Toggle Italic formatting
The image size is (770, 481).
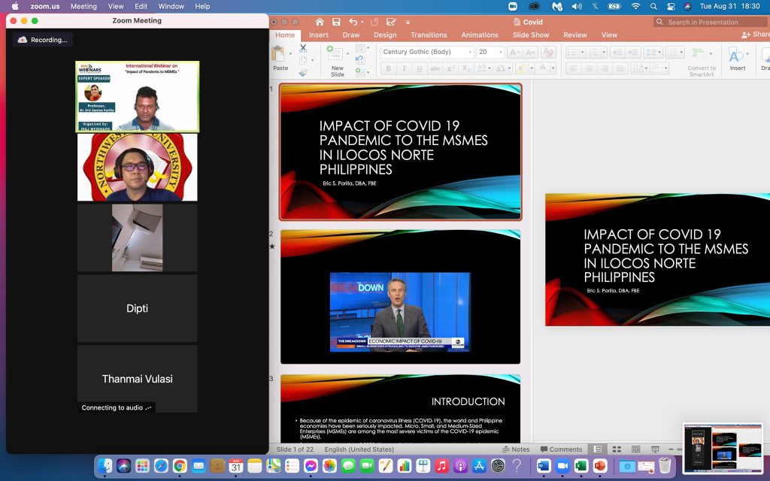click(404, 68)
